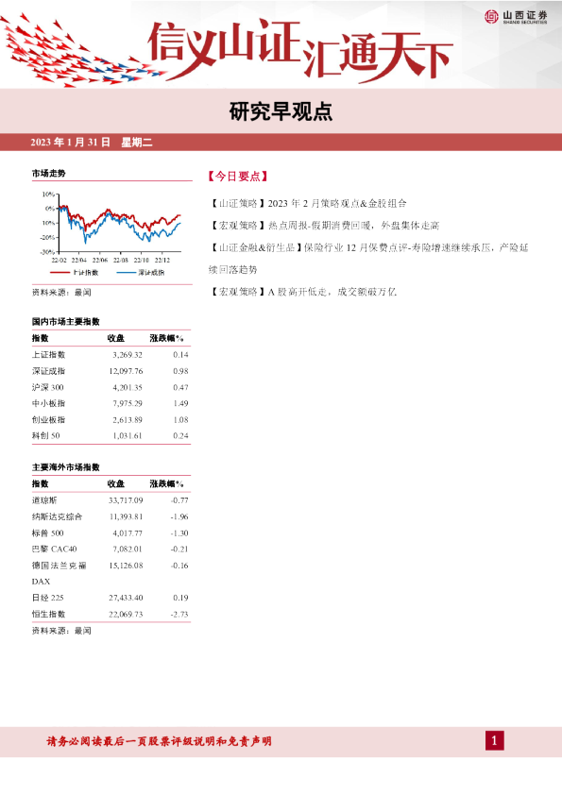Click the footer disclaimer text 请务必阅读

click(160, 741)
